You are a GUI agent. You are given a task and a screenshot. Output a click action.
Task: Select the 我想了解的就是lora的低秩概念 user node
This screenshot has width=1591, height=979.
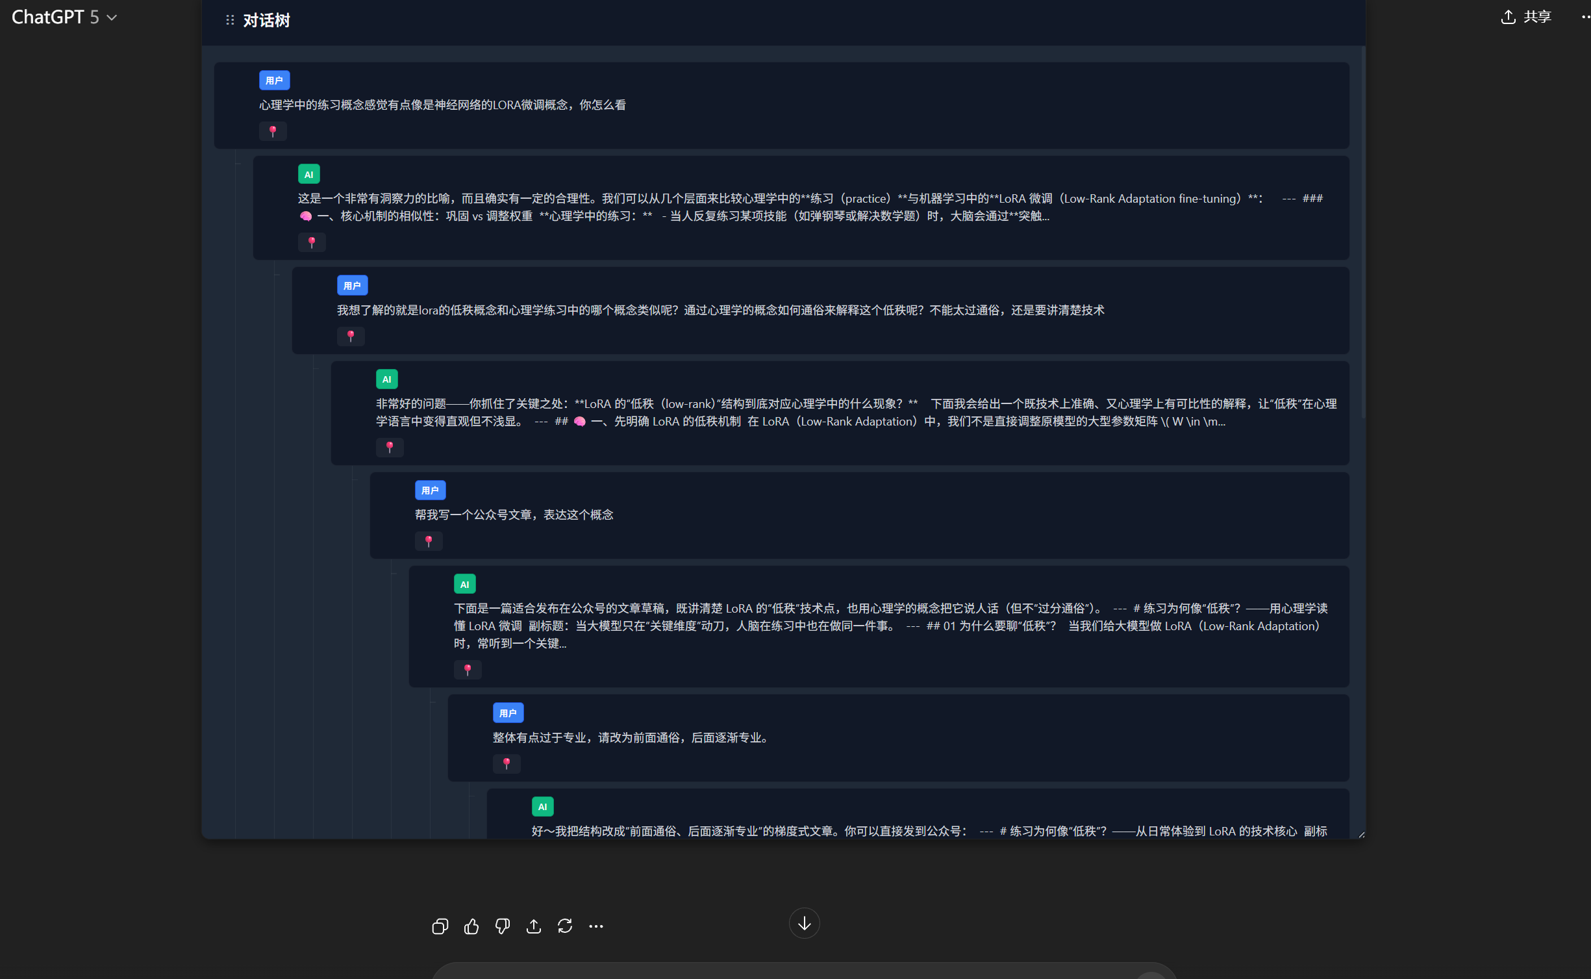pos(720,311)
